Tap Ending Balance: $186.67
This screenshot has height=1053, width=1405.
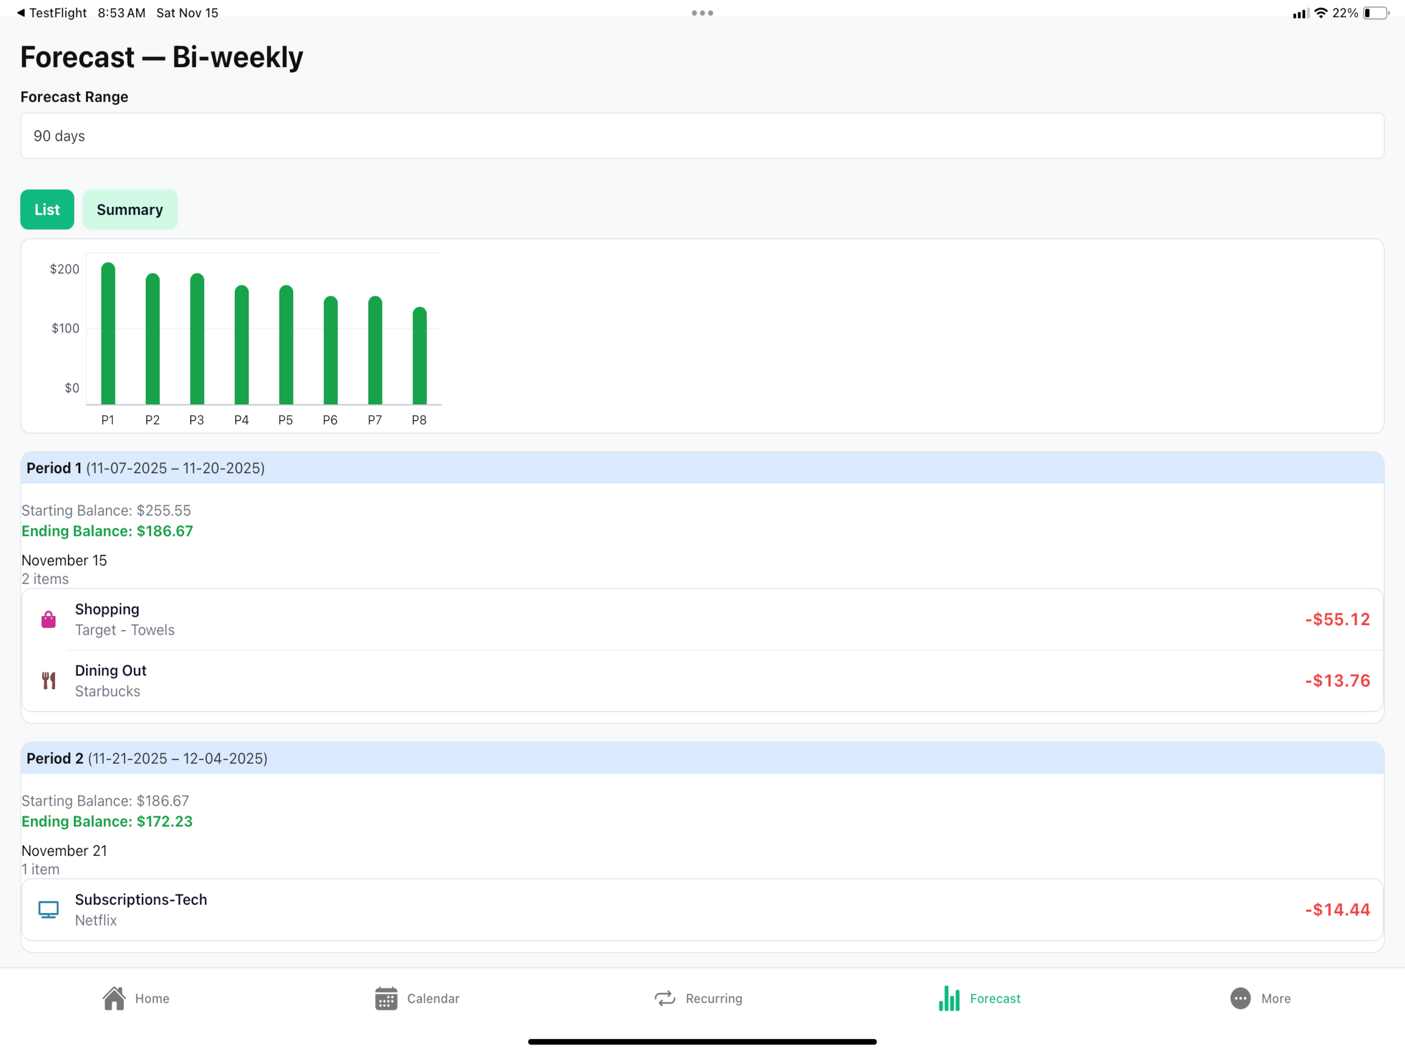pyautogui.click(x=107, y=531)
